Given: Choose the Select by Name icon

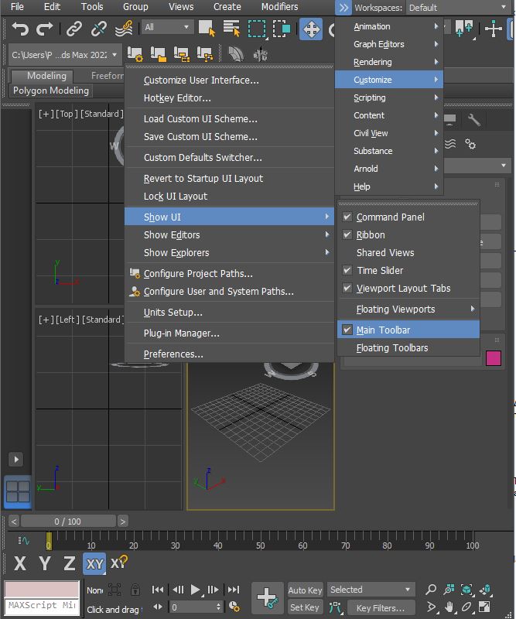Looking at the screenshot, I should (x=231, y=29).
